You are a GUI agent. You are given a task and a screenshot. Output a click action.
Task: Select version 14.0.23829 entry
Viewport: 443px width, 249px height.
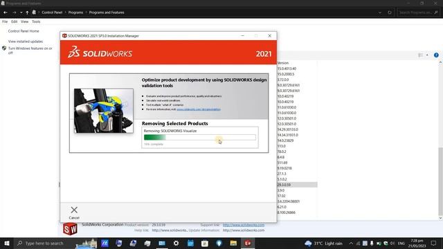point(285,140)
